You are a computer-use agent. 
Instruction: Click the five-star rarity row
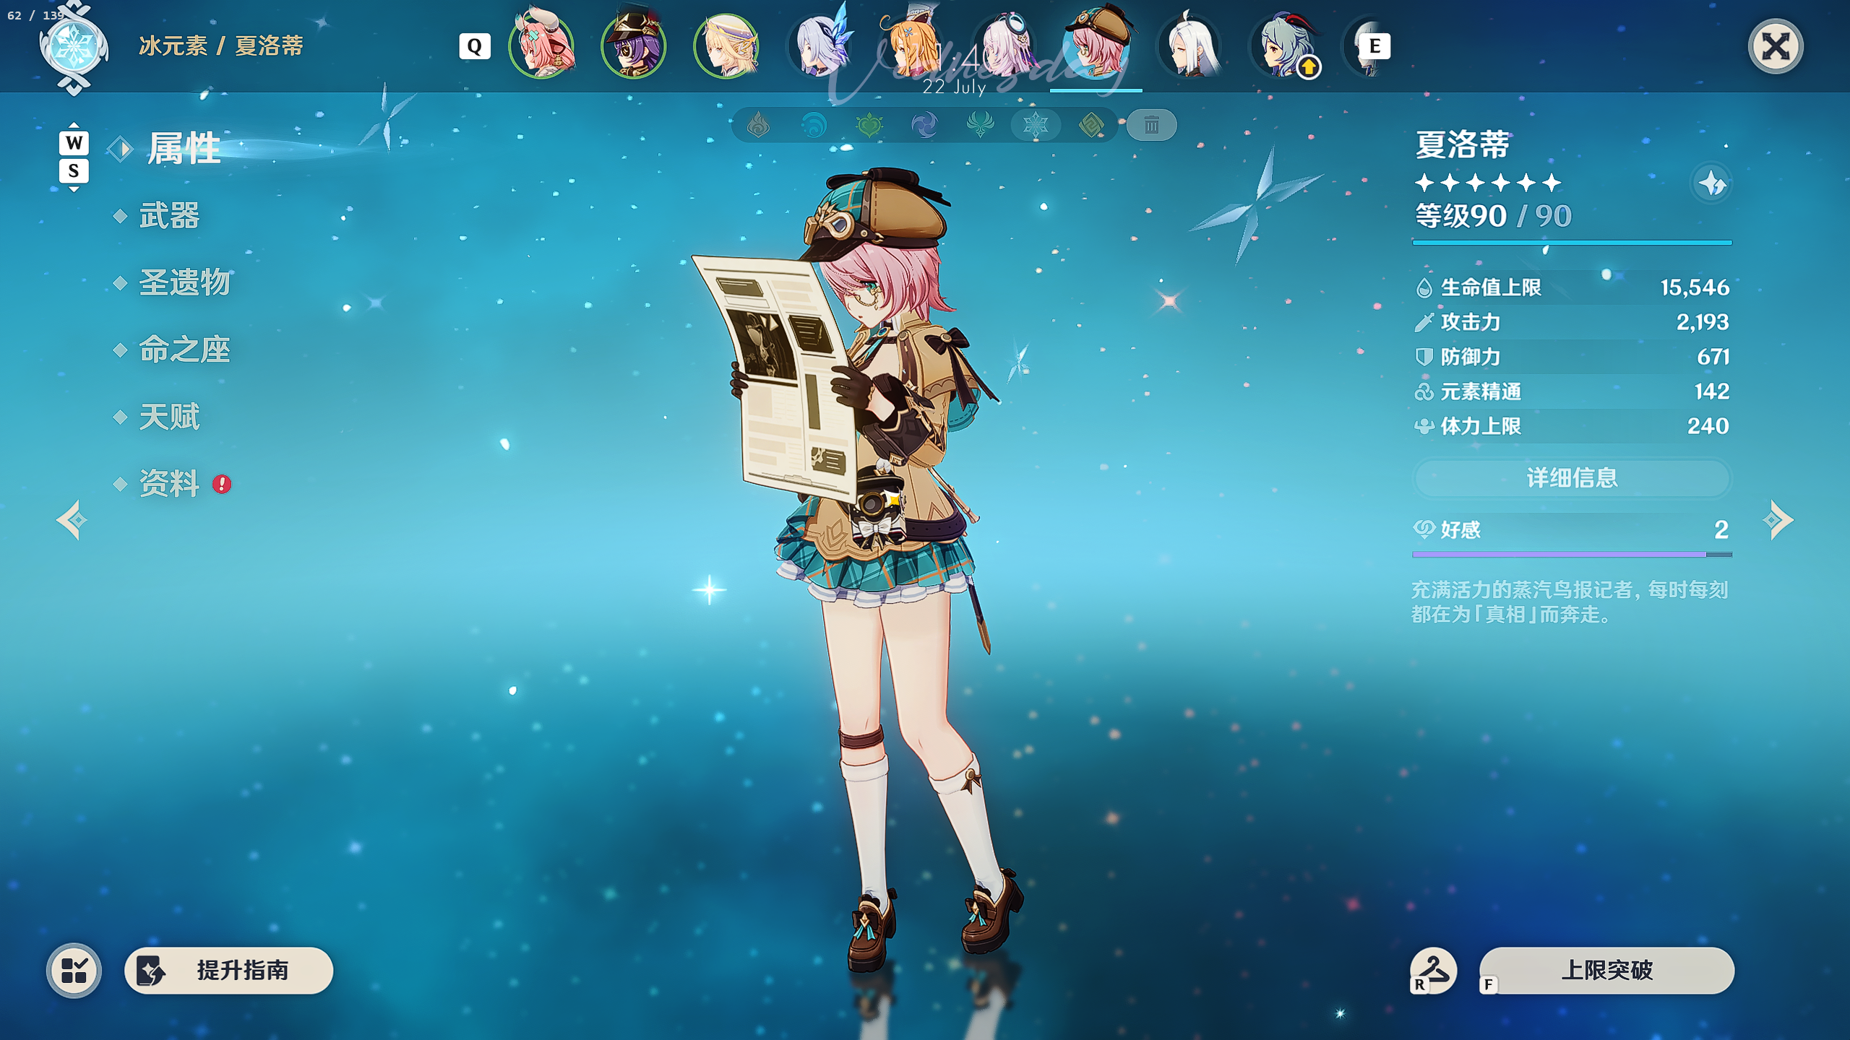point(1488,183)
